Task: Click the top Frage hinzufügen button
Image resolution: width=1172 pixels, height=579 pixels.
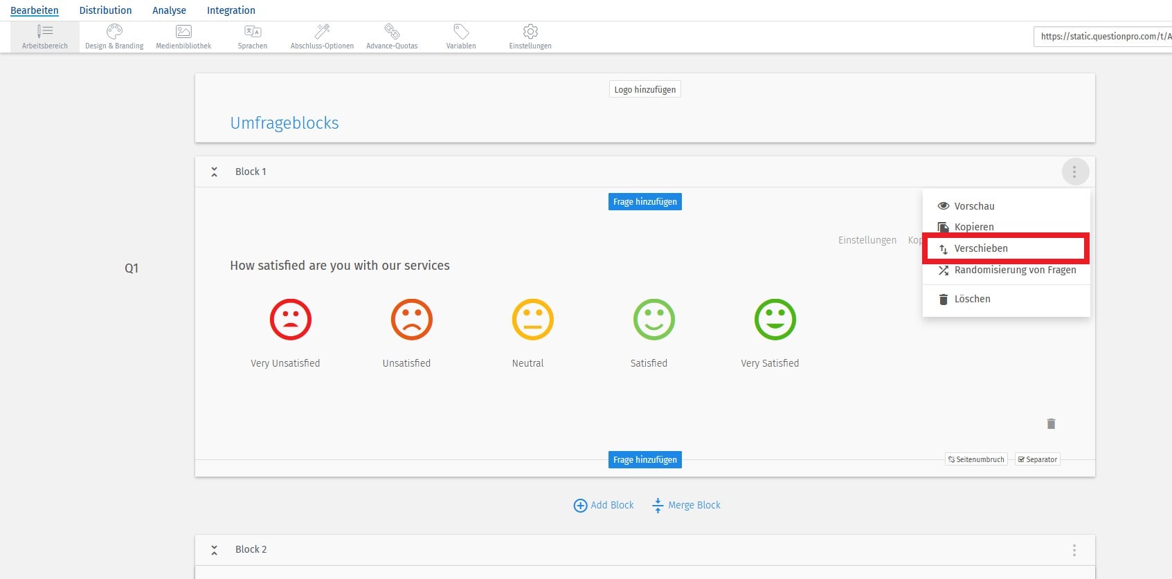Action: coord(645,202)
